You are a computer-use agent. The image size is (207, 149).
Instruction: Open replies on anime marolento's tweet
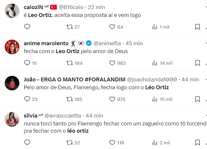coord(27,63)
